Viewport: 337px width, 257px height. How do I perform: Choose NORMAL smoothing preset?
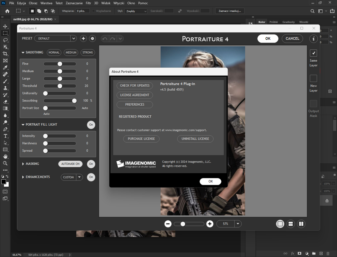(x=54, y=52)
